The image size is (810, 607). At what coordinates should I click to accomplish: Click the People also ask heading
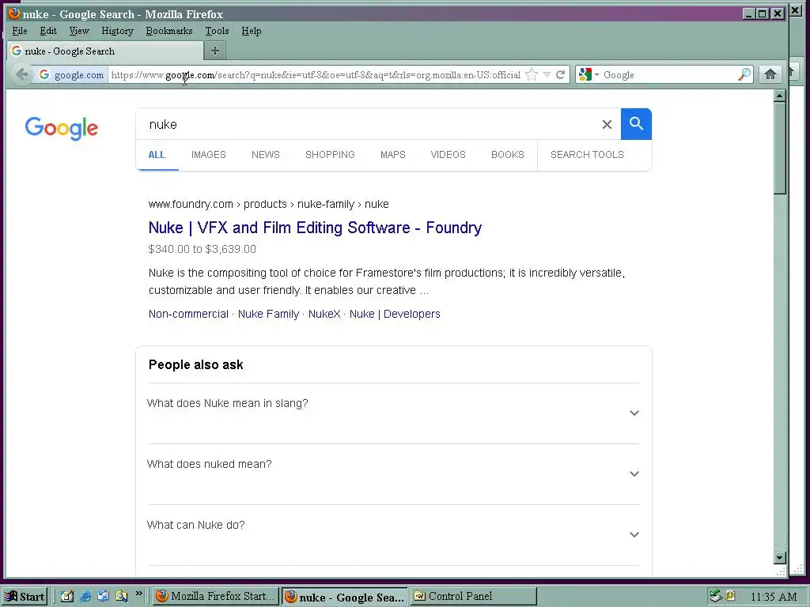pyautogui.click(x=196, y=365)
